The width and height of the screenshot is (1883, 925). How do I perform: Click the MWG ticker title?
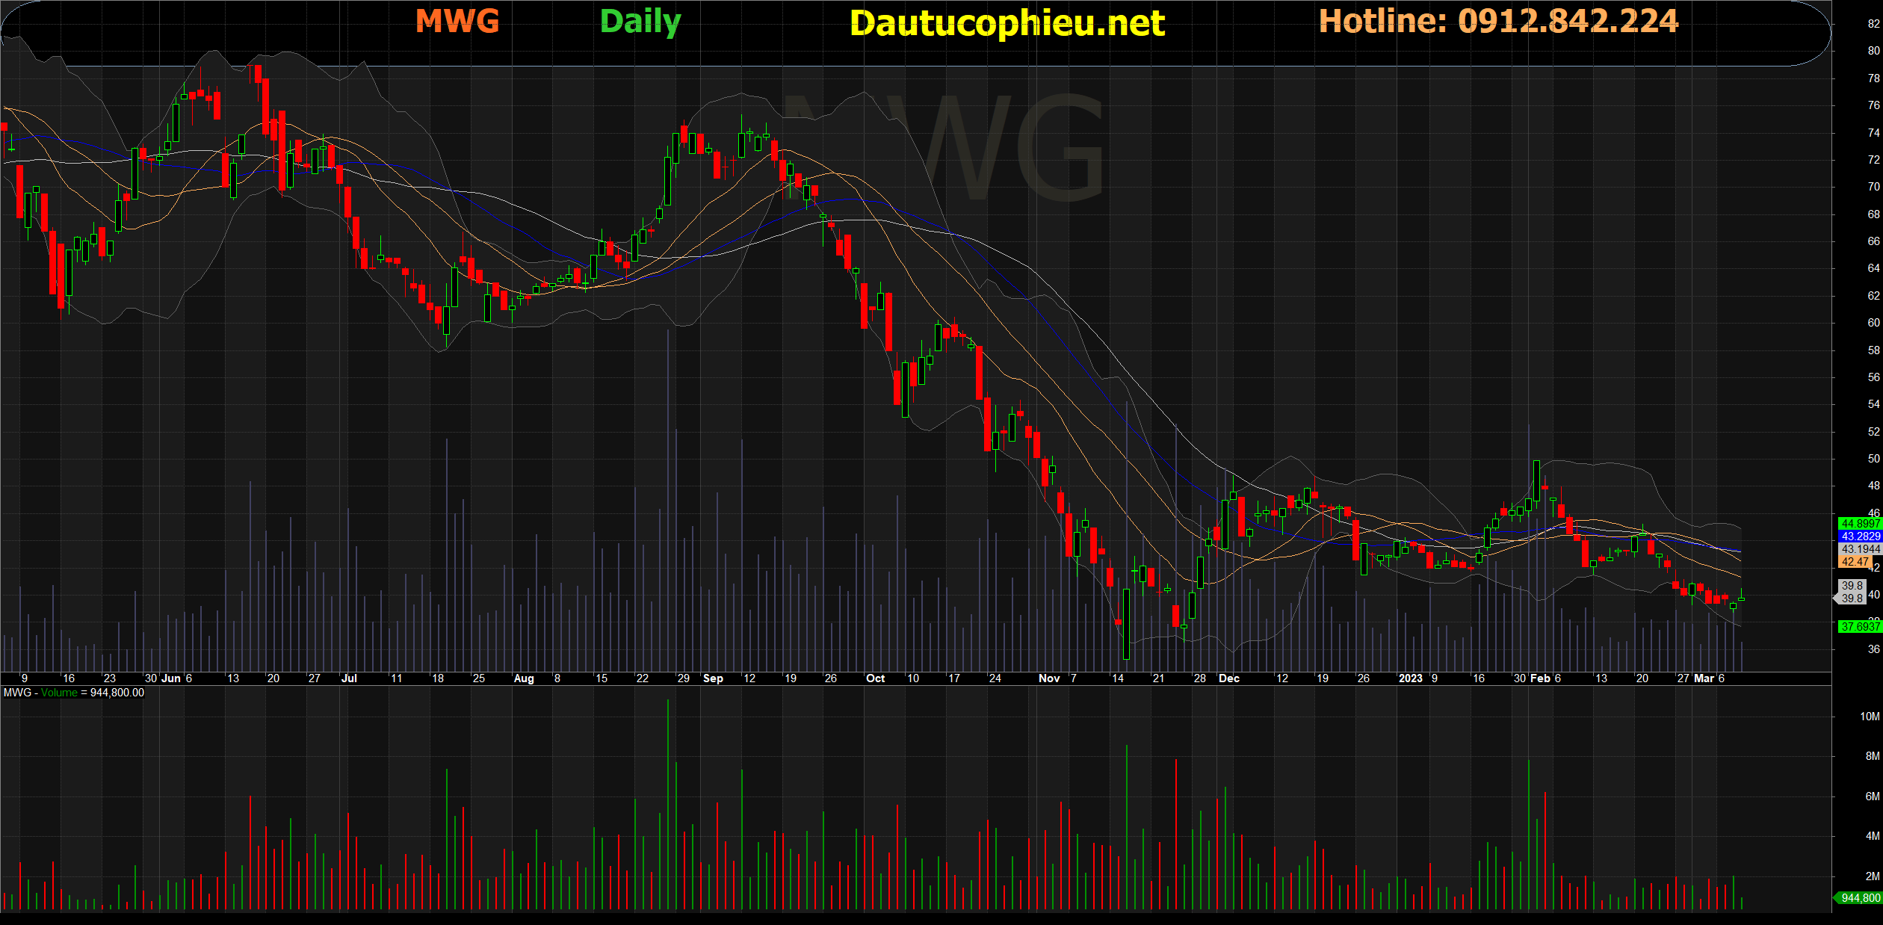click(457, 21)
